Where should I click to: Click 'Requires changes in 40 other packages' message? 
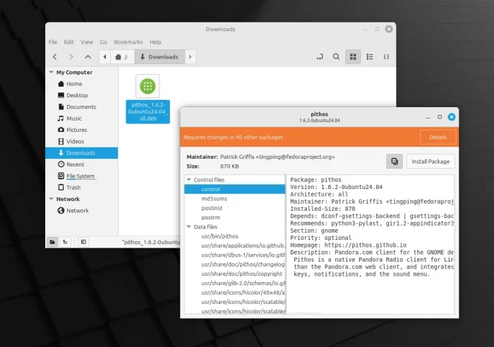pos(233,138)
